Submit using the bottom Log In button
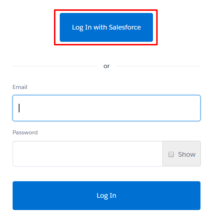 pyautogui.click(x=107, y=195)
